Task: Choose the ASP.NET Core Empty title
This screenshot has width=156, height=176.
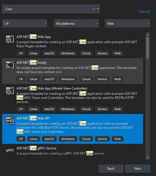Action: 32,63
